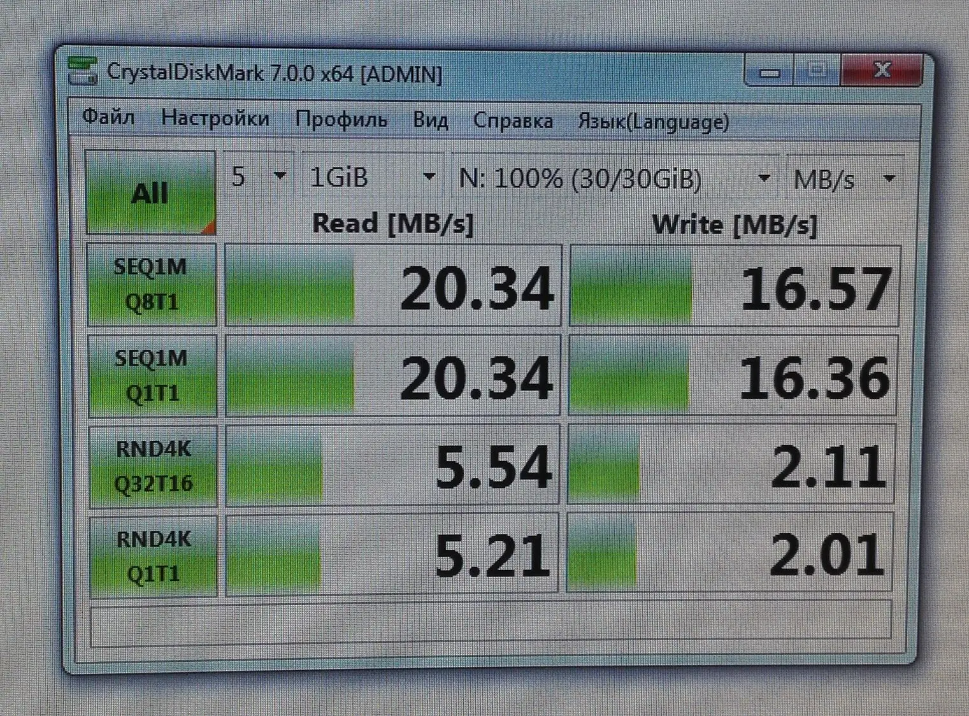Click the Read [MB/s] column header
The image size is (969, 716).
pos(393,224)
